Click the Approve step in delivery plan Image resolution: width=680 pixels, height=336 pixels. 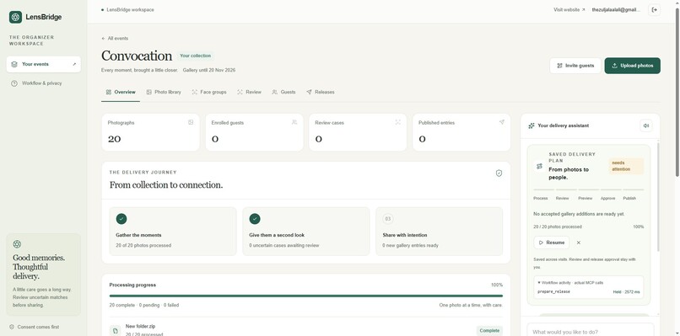pyautogui.click(x=607, y=198)
